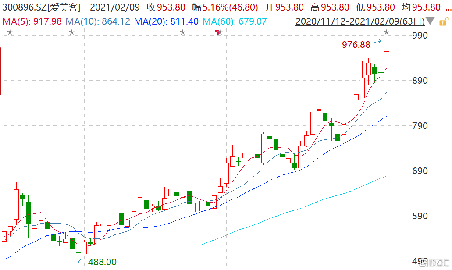Select the MA(60): 679.07 indicator label
The height and width of the screenshot is (270, 452).
click(x=235, y=21)
